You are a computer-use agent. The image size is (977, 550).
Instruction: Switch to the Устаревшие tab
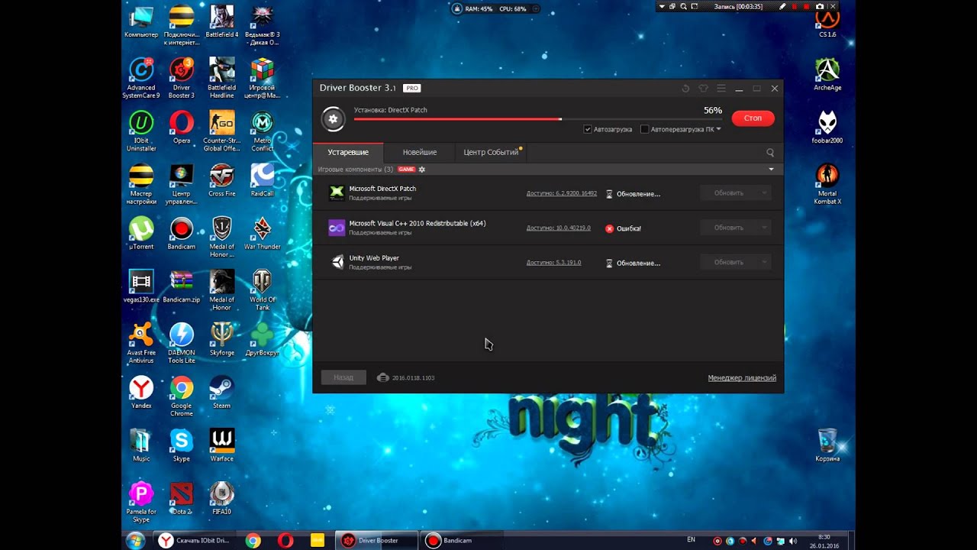pyautogui.click(x=348, y=152)
